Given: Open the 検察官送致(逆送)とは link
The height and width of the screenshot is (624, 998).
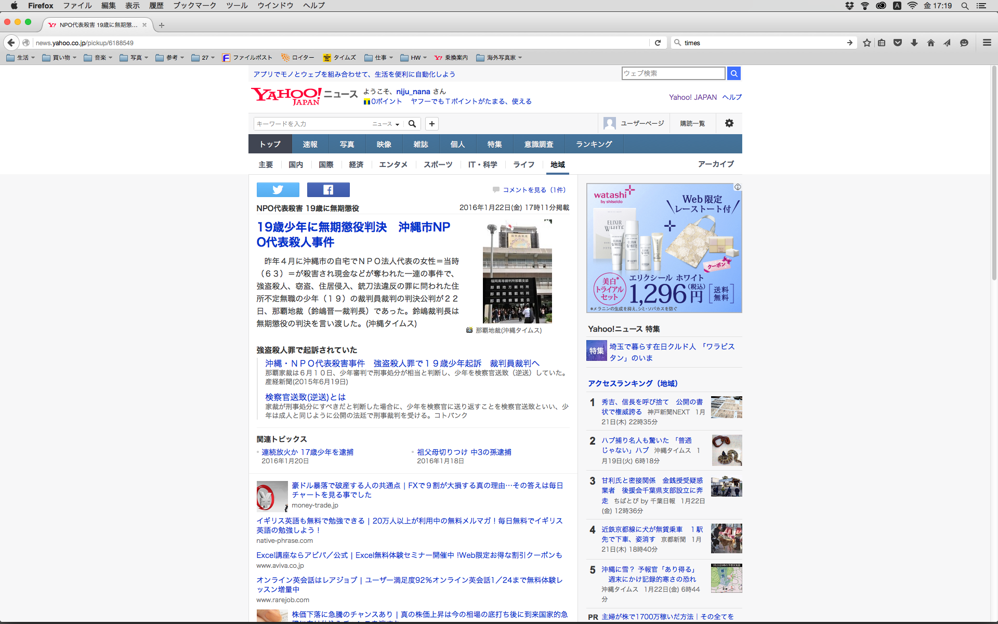Looking at the screenshot, I should coord(305,397).
